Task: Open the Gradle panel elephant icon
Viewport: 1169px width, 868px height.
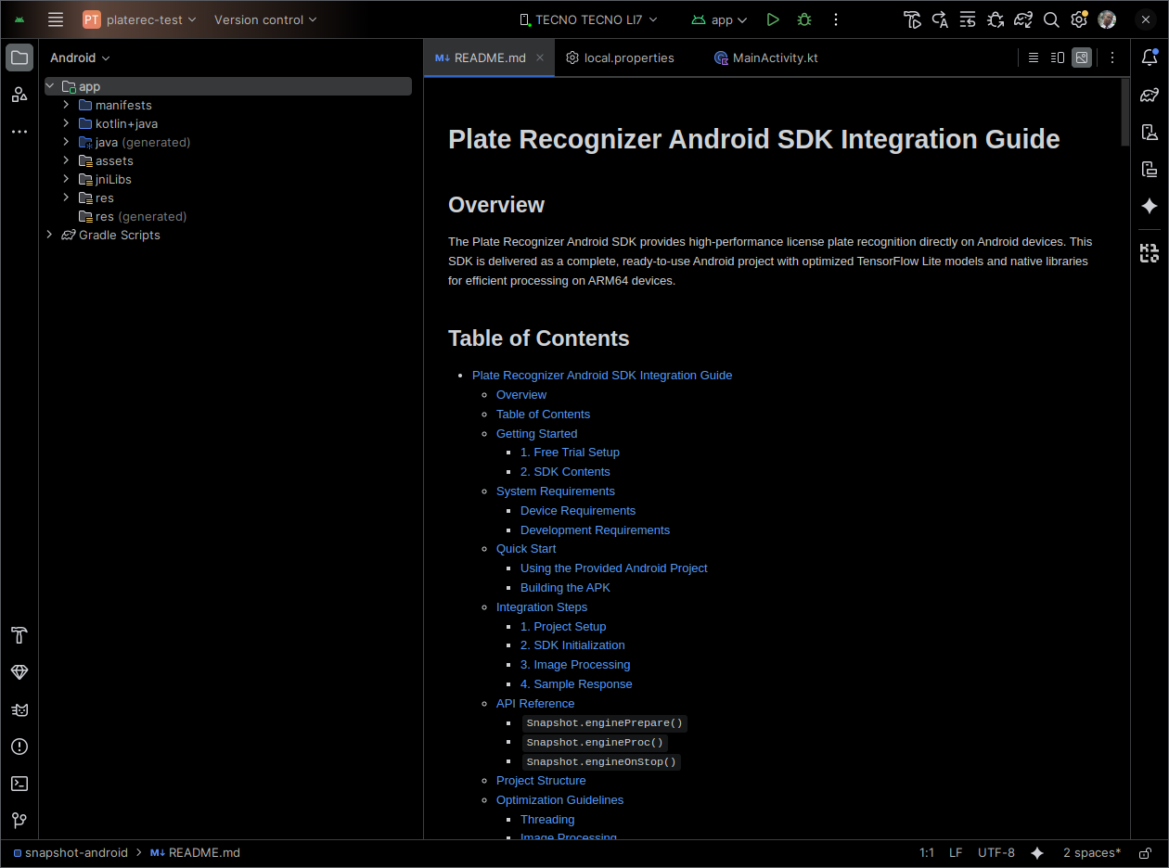Action: 1150,94
